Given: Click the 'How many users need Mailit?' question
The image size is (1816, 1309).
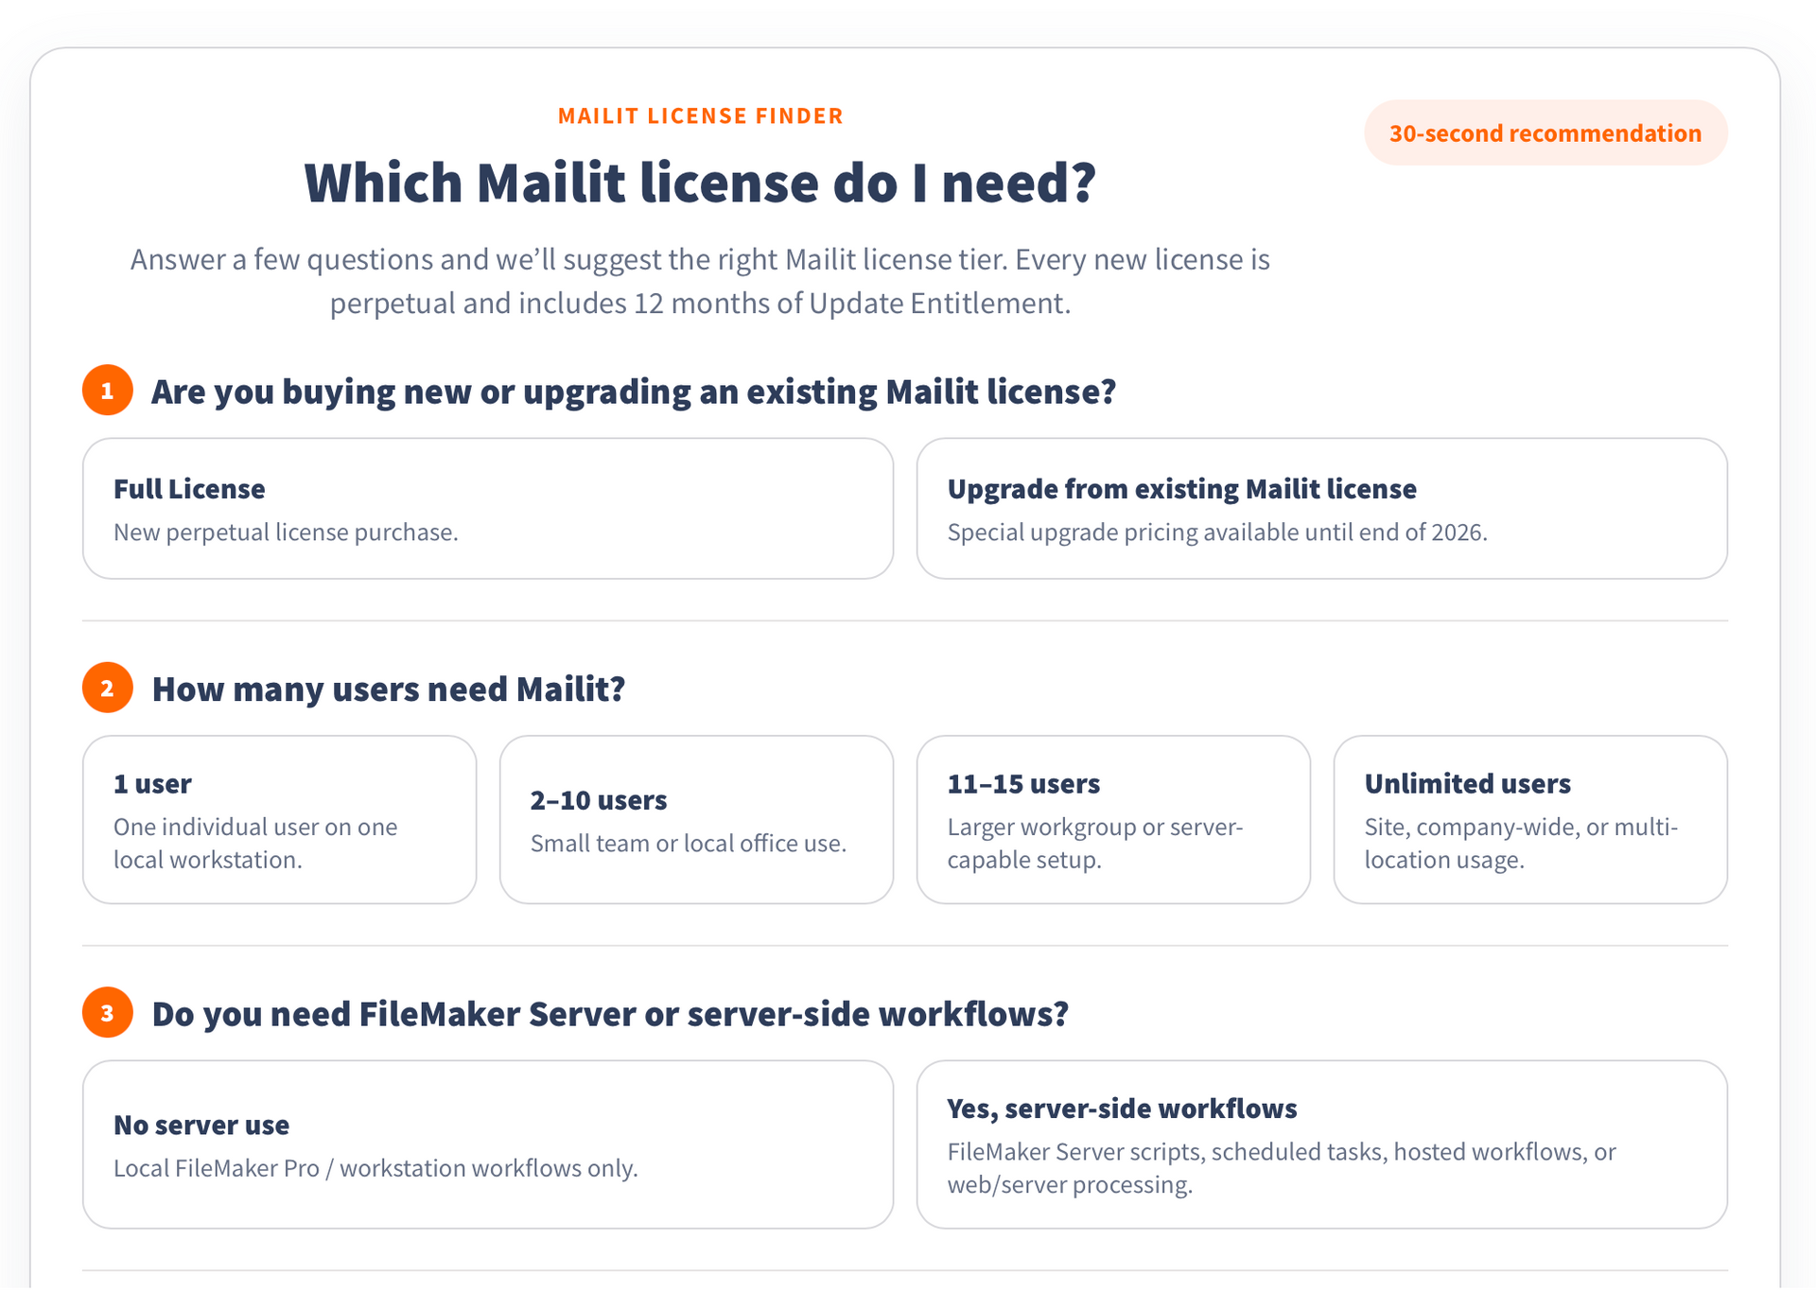Looking at the screenshot, I should coord(389,689).
